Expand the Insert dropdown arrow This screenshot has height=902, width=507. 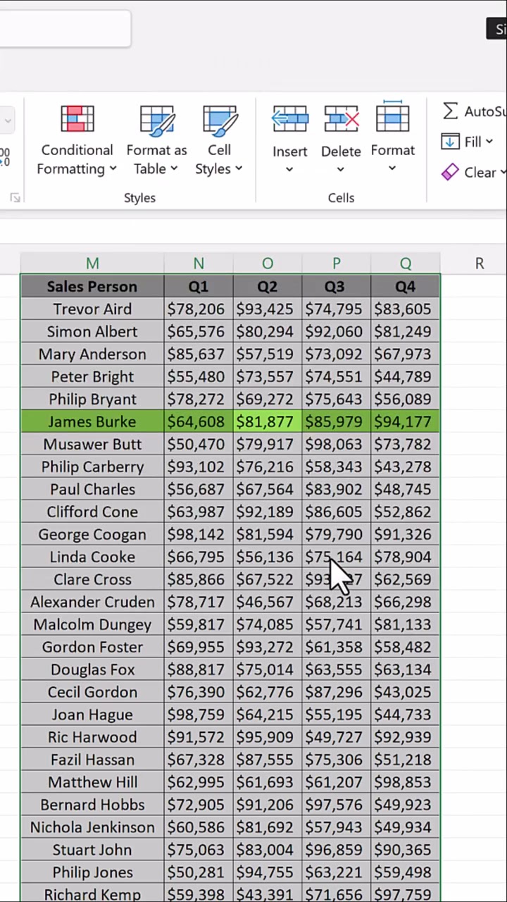tap(289, 170)
